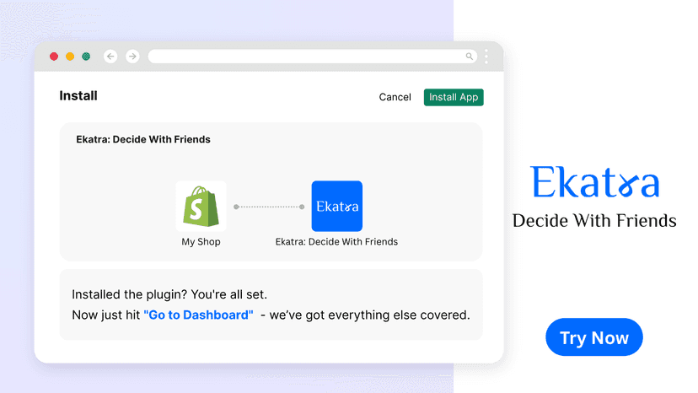Click the Shopify bag icon for My Shop
Screen dimensions: 698x393
coord(201,207)
